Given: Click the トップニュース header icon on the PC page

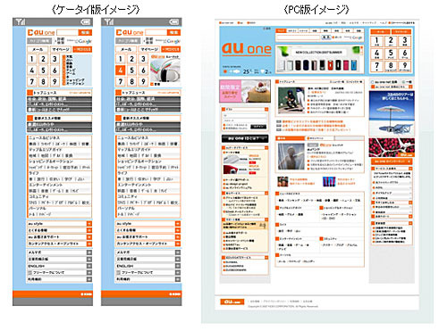Looking at the screenshot, I should coord(277,81).
